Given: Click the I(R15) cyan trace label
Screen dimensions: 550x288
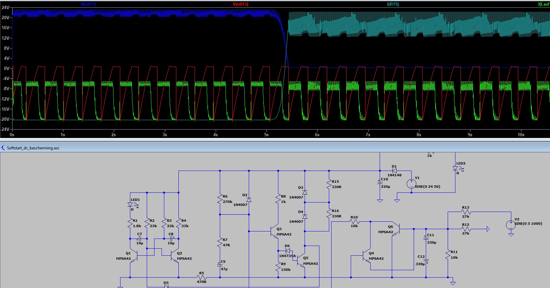Looking at the screenshot, I should click(x=393, y=4).
